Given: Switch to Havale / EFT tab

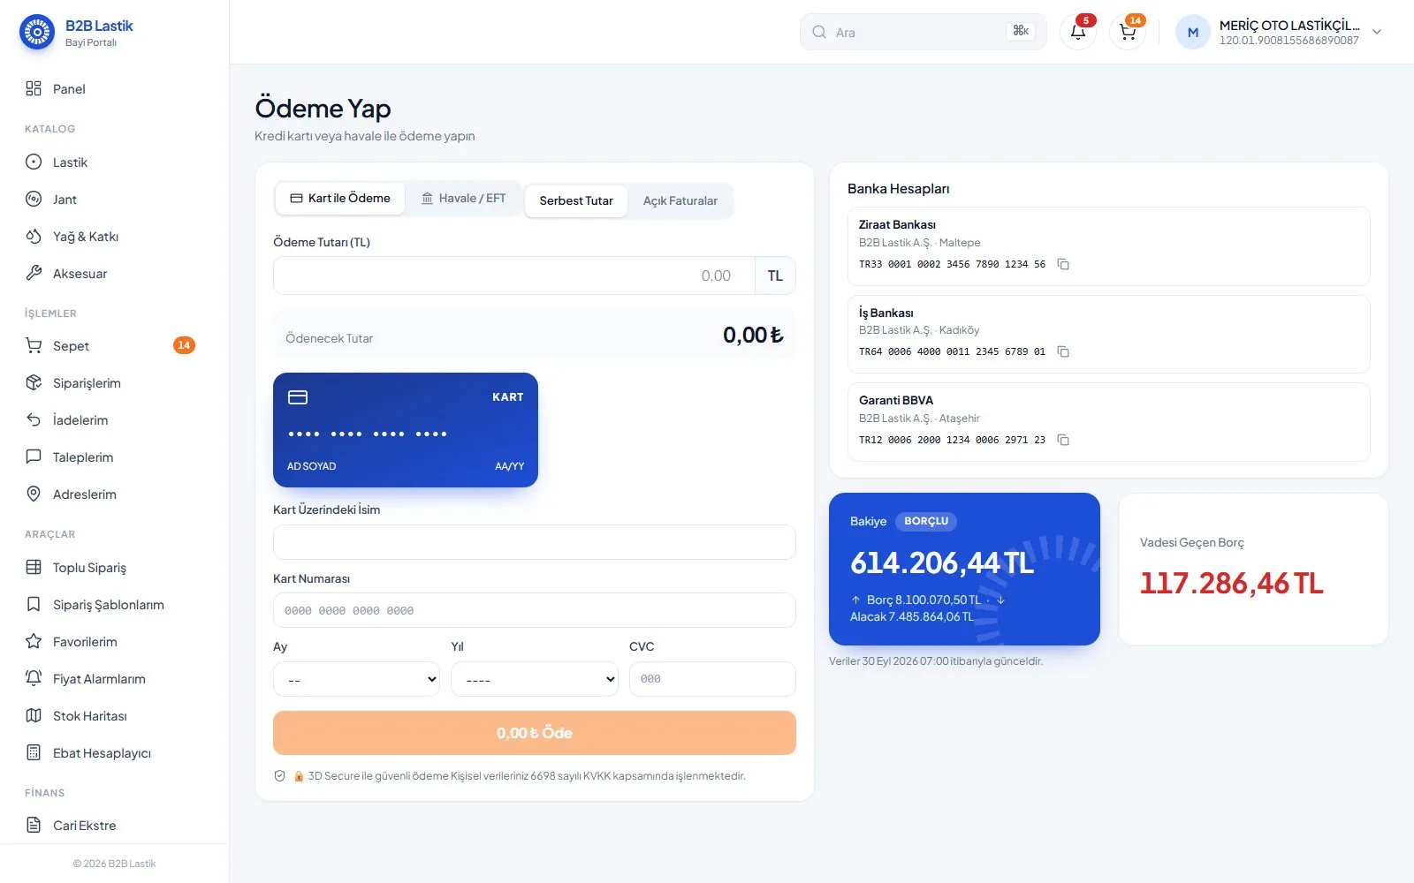Looking at the screenshot, I should (464, 199).
